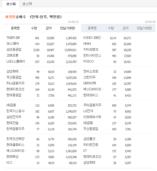Screen dimensions: 157x171
Task: Click SK스퀘어 volume value 1,475,855
Action: click(x=71, y=44)
